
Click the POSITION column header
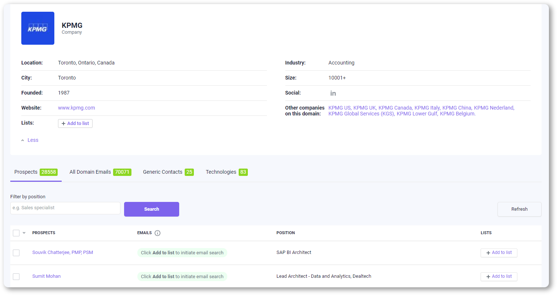coord(286,233)
